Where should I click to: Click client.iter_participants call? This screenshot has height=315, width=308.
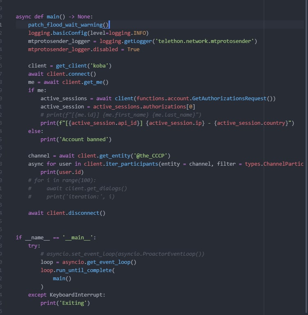[x=121, y=164]
